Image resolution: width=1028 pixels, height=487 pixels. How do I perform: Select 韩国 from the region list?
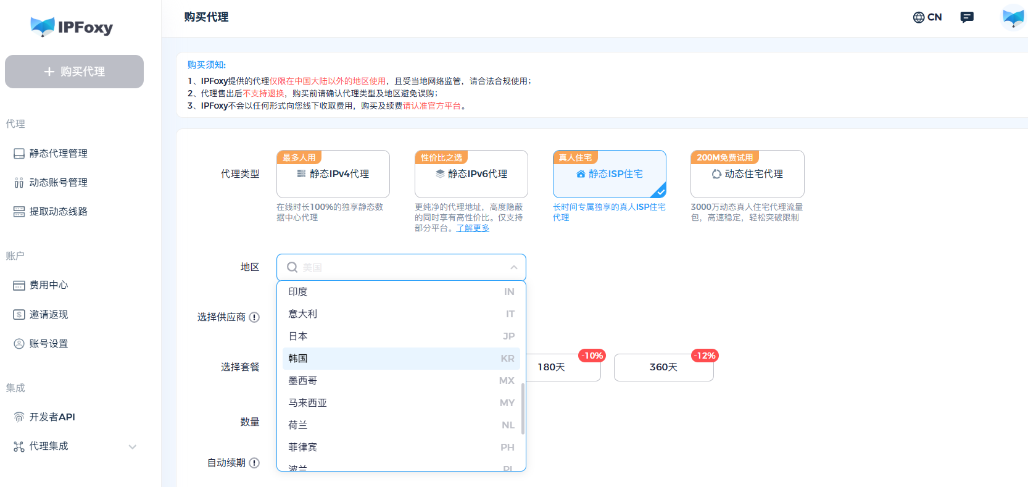tap(401, 359)
